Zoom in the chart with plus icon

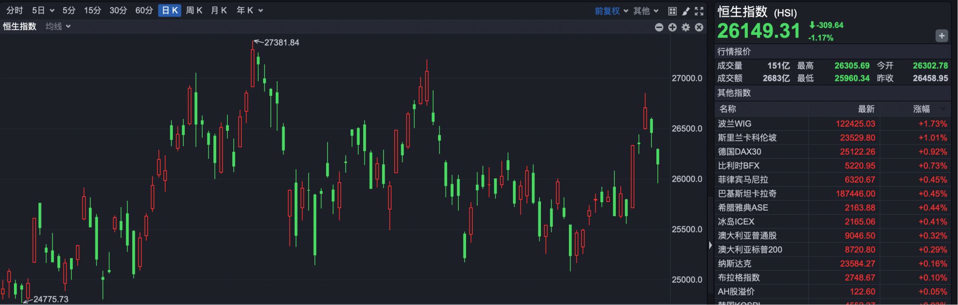(672, 27)
